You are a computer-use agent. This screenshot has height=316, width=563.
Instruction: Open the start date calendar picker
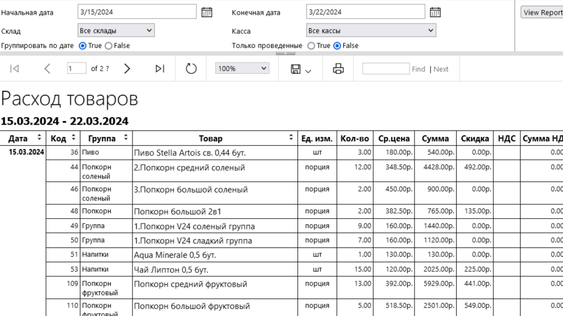click(206, 12)
